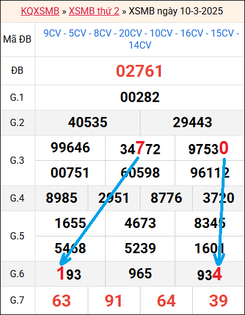Click G.7 red number 63

point(61,301)
